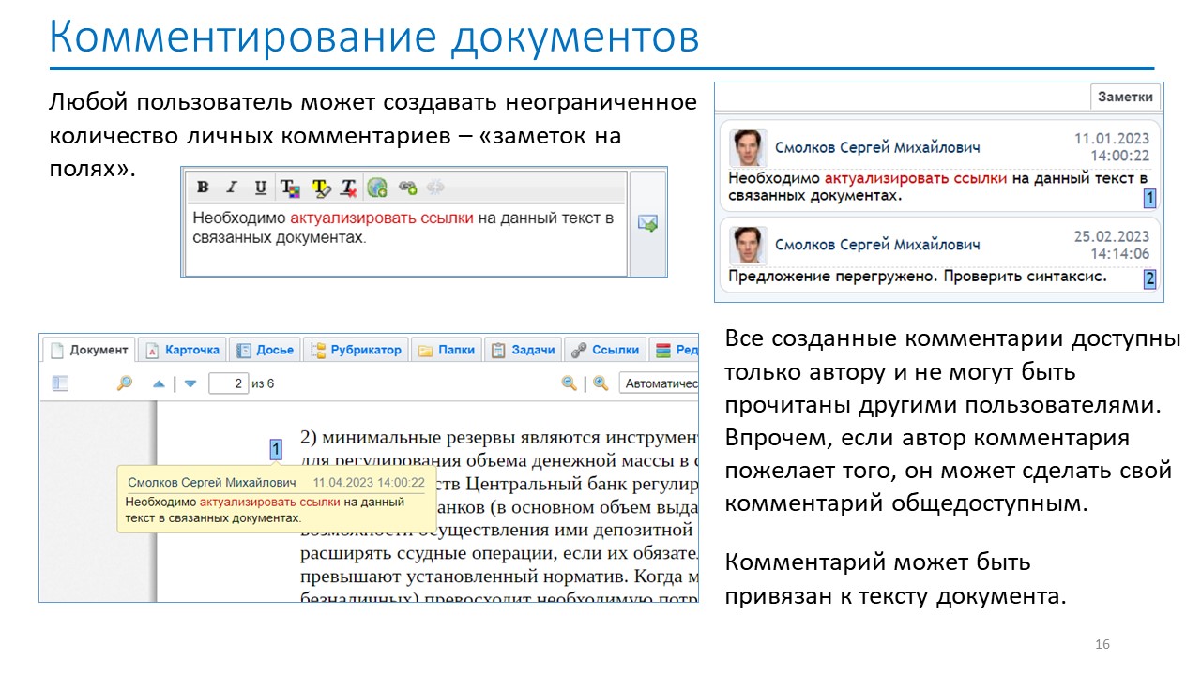1201x675 pixels.
Task: Click inside the comment text area
Action: point(405,239)
